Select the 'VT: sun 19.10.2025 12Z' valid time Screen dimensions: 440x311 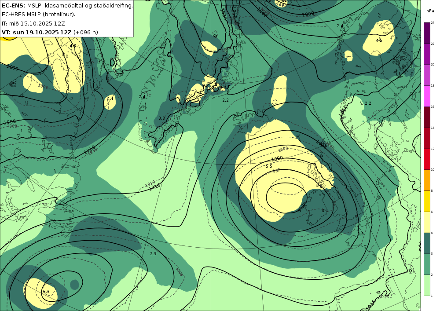(x=37, y=32)
